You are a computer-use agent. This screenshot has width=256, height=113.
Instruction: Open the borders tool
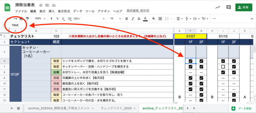tap(160, 19)
